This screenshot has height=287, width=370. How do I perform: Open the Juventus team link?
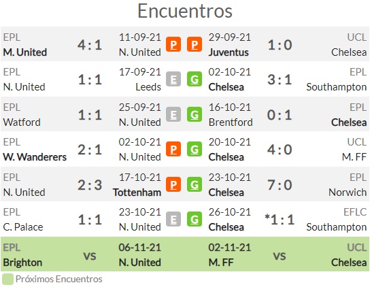coord(229,52)
